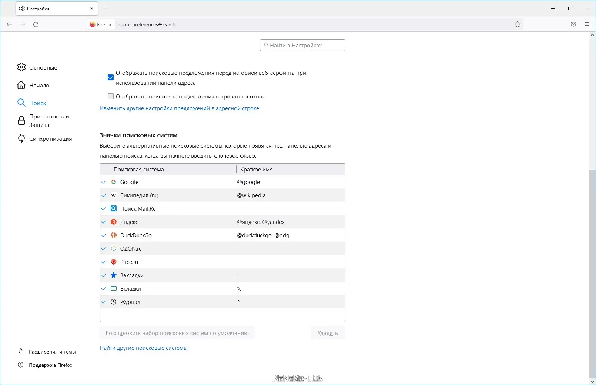Uncheck search suggestions before browsing history checkbox
This screenshot has width=596, height=385.
111,77
